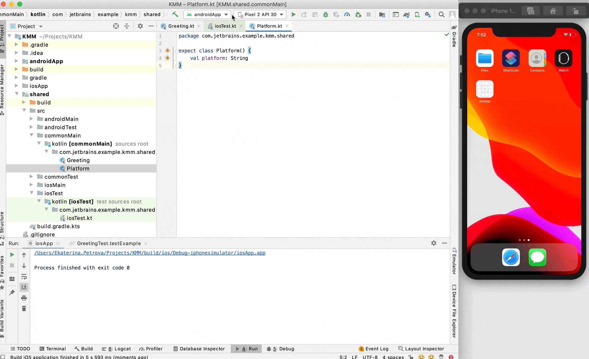This screenshot has width=589, height=359.
Task: Open Search Everywhere magnifier icon
Action: click(442, 15)
